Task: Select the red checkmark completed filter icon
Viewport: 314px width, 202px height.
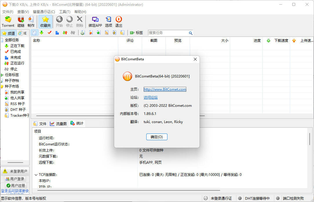Action: (50, 33)
